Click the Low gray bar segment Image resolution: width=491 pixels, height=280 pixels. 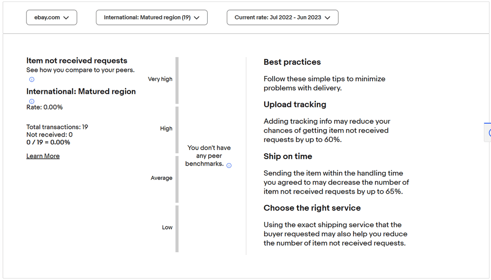pos(177,229)
